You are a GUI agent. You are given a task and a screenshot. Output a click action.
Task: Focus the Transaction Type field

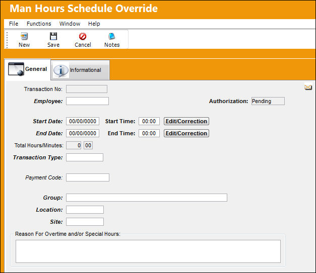(85, 157)
